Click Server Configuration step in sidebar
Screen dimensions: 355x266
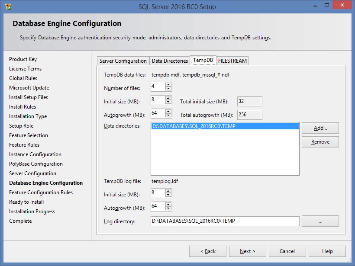(x=32, y=173)
